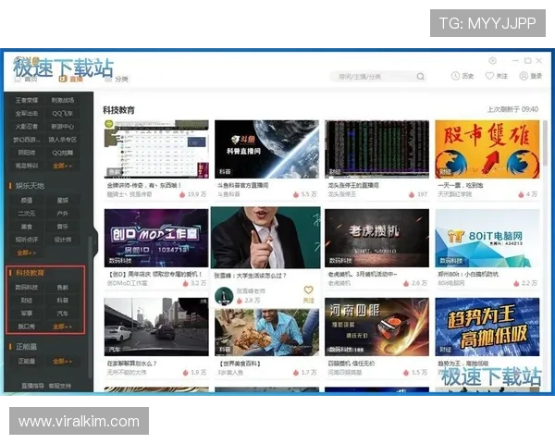Collapse the sidebar using the arrow handle
This screenshot has width=555, height=444.
coord(95,243)
